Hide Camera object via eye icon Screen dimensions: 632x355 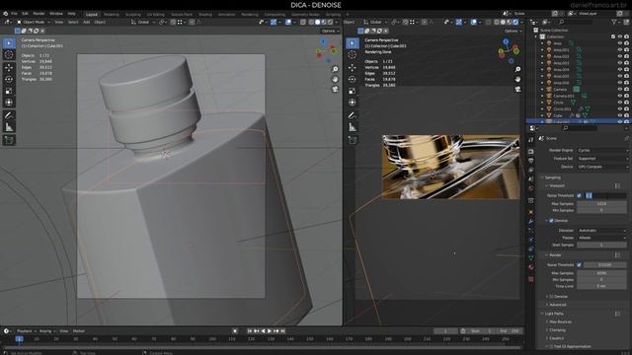(x=620, y=90)
